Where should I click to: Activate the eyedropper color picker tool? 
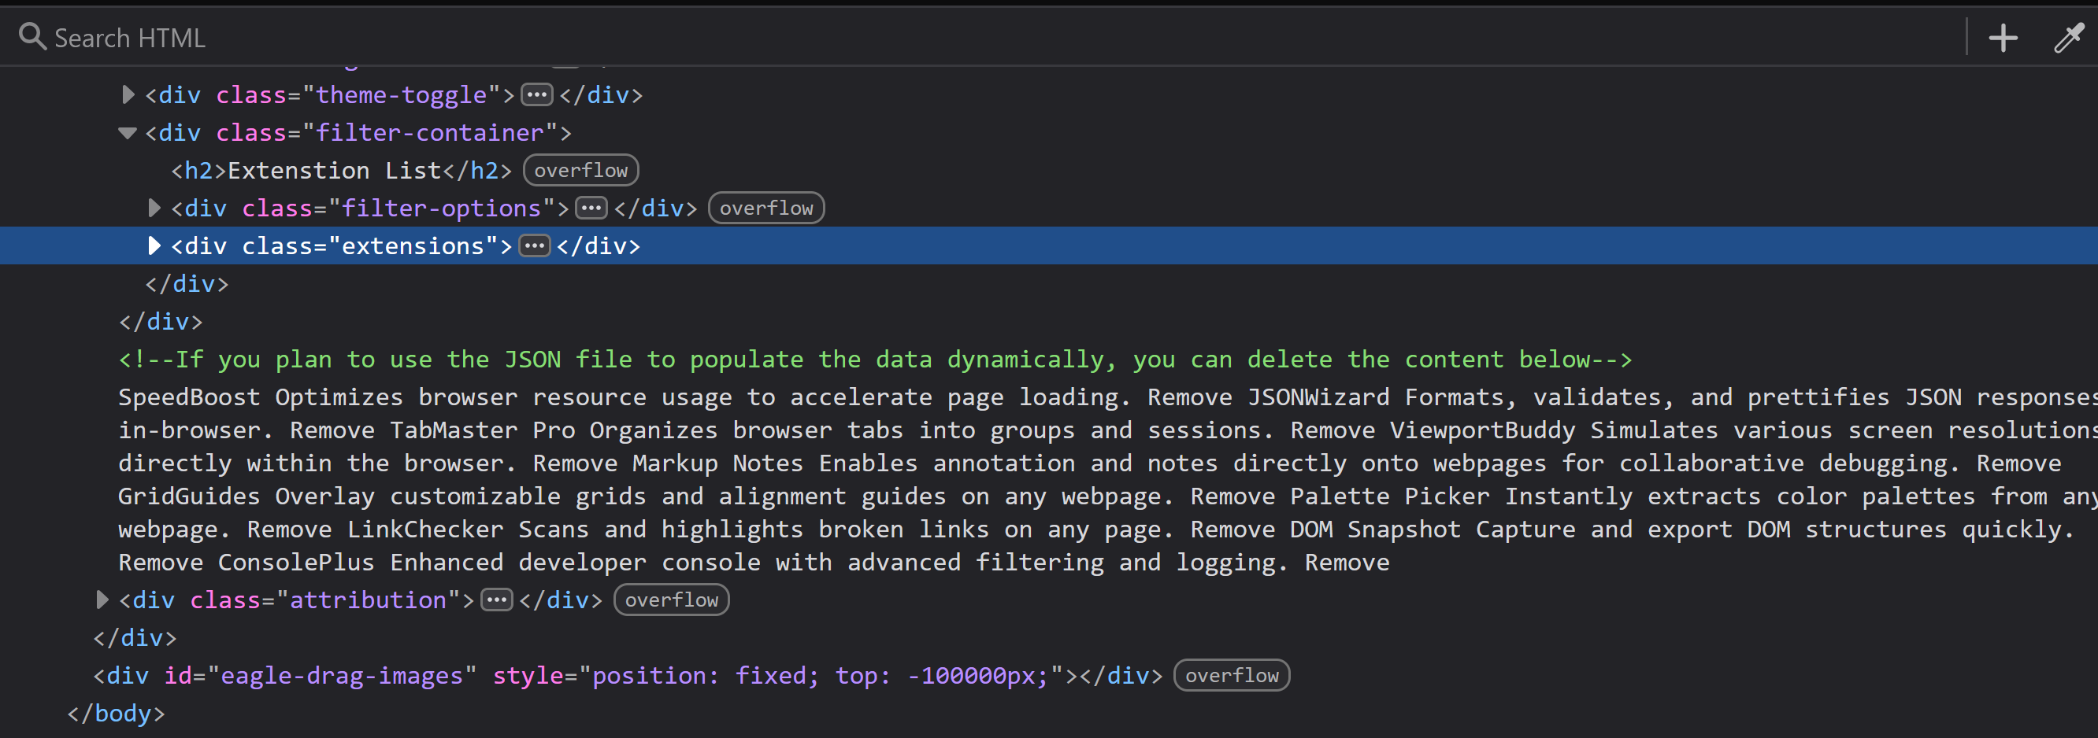point(2068,38)
